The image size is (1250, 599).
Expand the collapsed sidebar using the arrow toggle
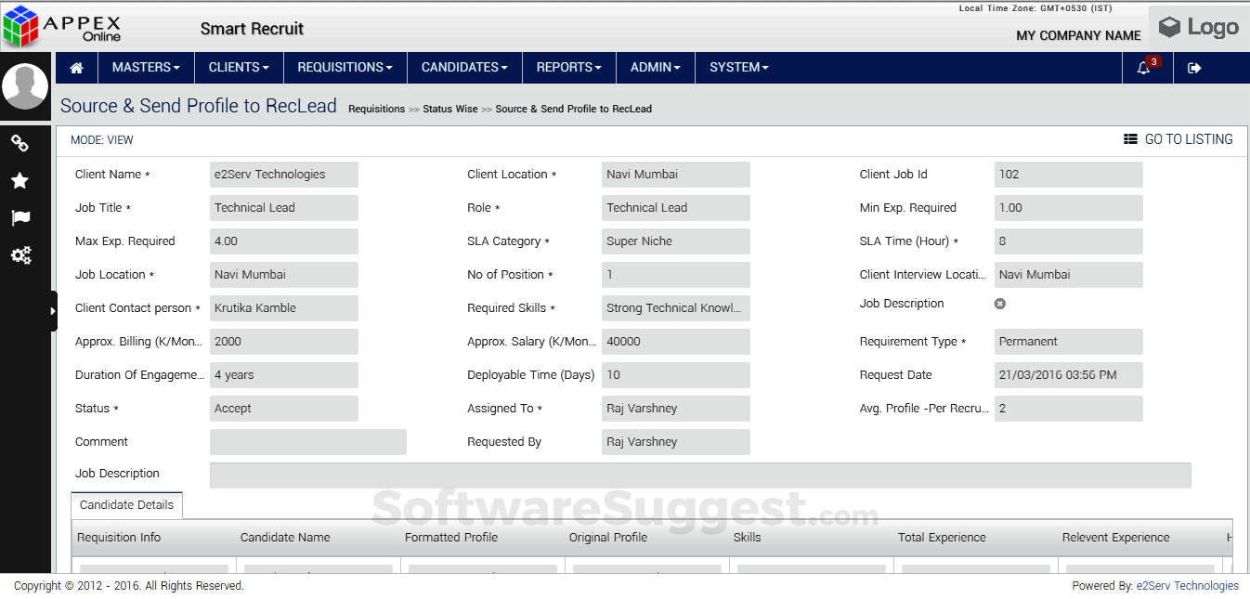53,309
